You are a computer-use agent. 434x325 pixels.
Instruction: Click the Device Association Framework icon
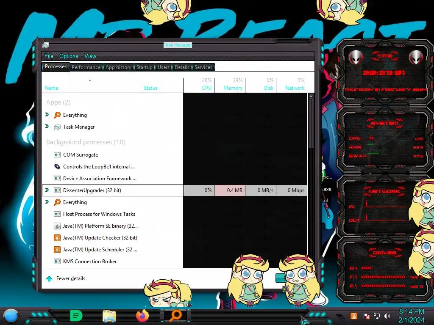coord(57,179)
